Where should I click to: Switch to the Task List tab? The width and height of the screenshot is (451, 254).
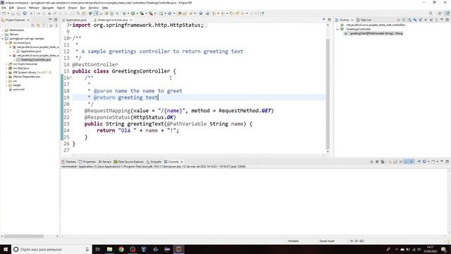(364, 20)
